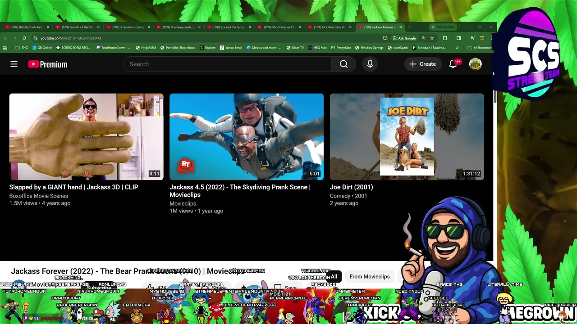
Task: Go back with the browser back arrow
Action: point(5,38)
